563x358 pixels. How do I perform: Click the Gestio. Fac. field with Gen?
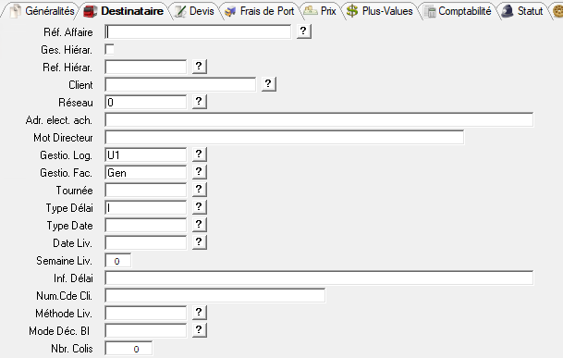click(146, 173)
